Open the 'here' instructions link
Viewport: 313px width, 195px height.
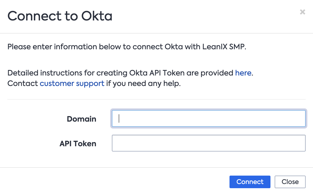243,73
